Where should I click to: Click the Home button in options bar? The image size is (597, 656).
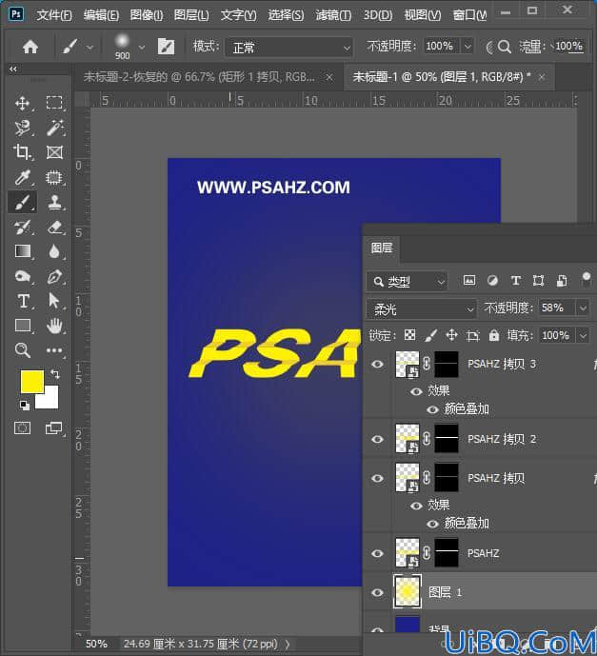point(30,47)
